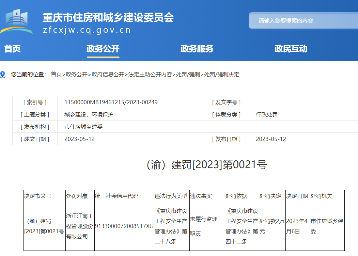Screen dimensions: 358x256
Task: Click 政府信息公开 breadcrumb link
Action: (x=108, y=75)
